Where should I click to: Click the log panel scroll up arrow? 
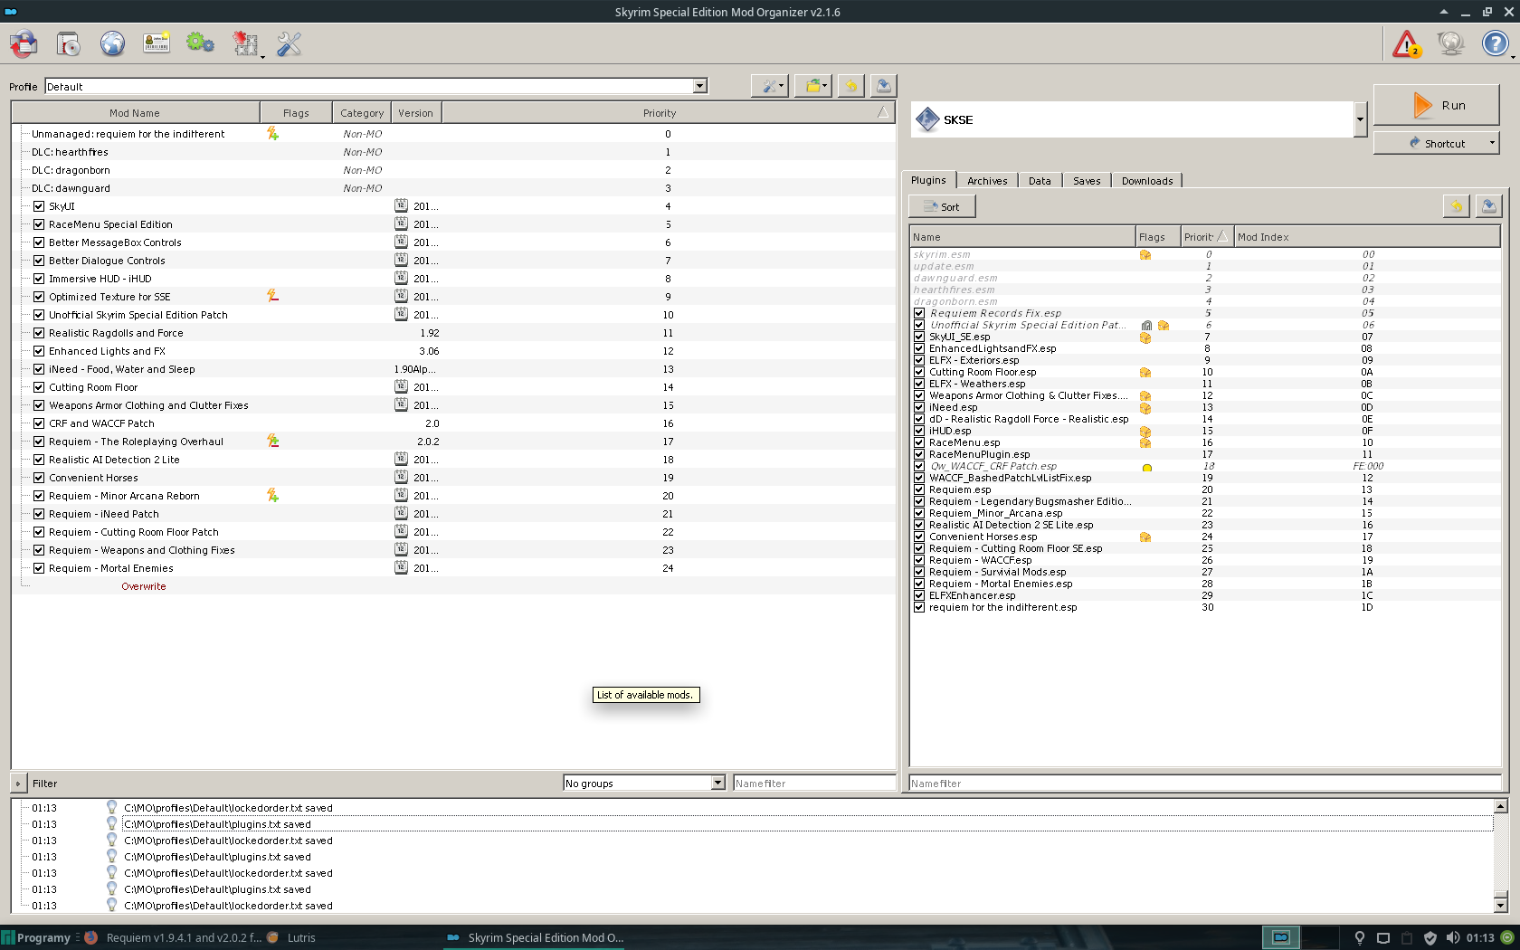(1500, 806)
